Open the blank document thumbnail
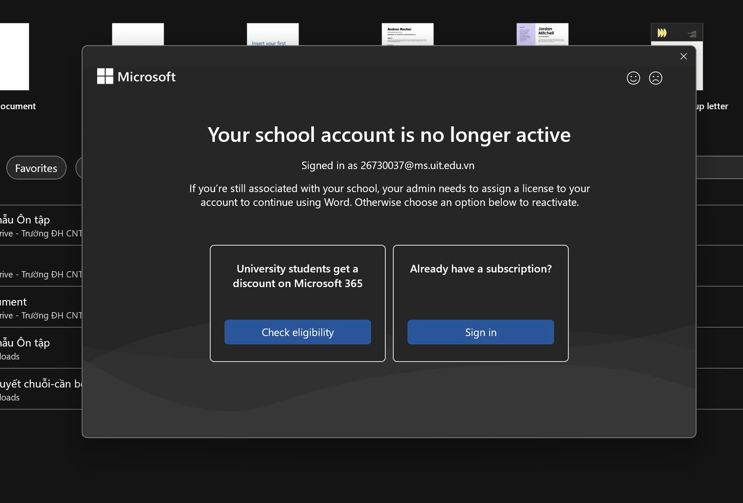 point(14,56)
